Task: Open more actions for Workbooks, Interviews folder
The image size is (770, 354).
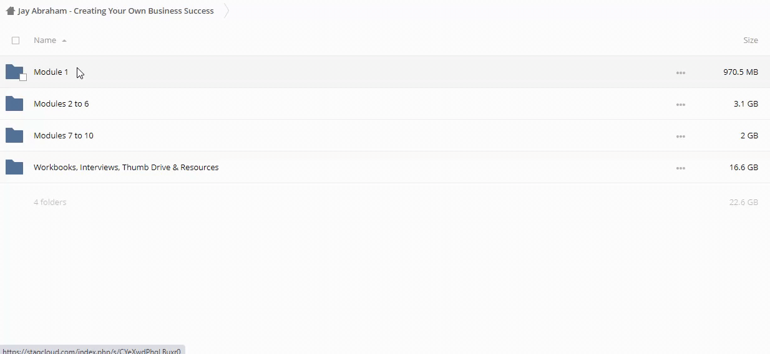Action: [680, 168]
